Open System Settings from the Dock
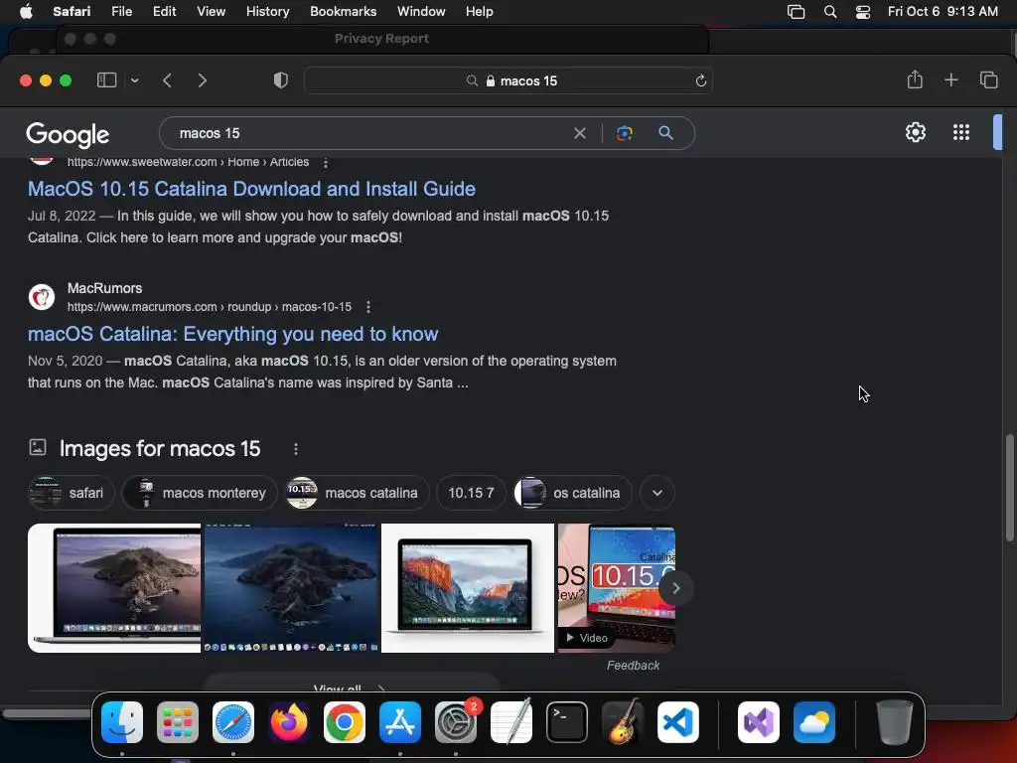This screenshot has height=763, width=1017. (455, 722)
